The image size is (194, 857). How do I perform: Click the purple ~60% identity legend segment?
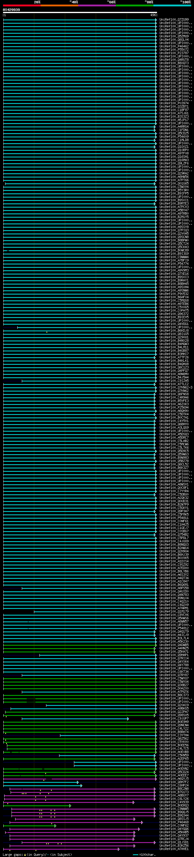coord(97,6)
